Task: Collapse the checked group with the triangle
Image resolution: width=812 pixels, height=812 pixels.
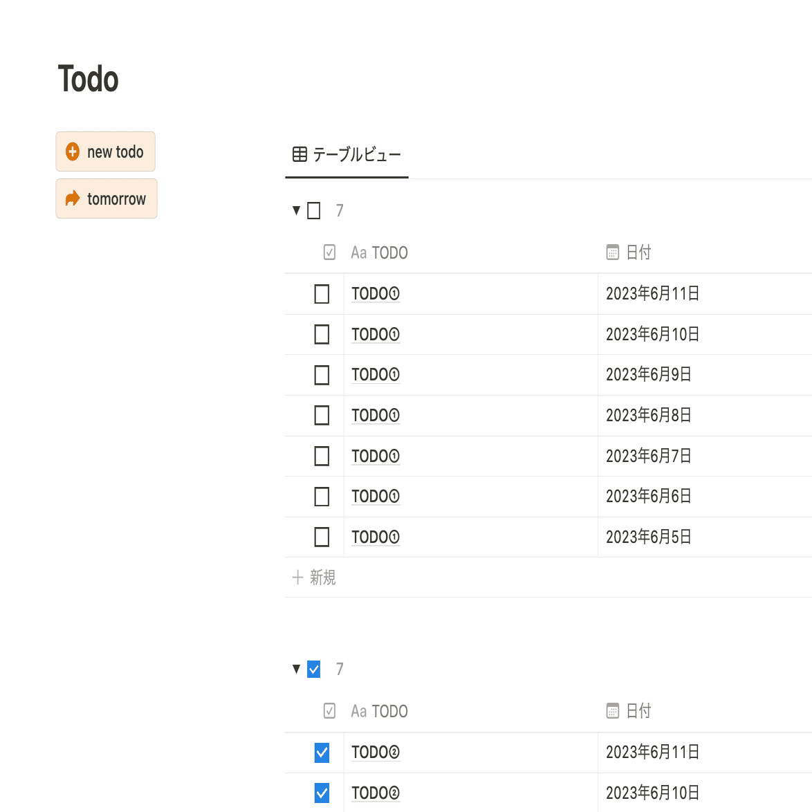Action: 296,669
